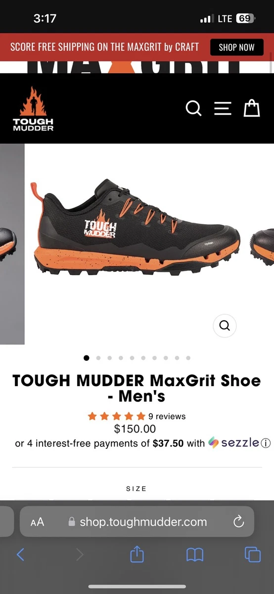Open the Safari share sheet

[137, 554]
